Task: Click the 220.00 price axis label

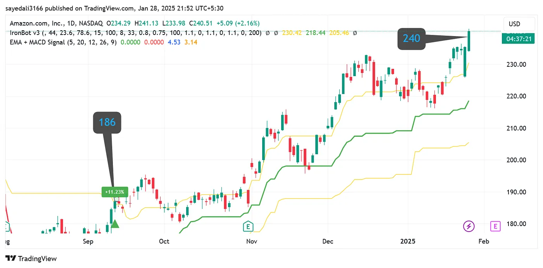Action: coord(517,96)
